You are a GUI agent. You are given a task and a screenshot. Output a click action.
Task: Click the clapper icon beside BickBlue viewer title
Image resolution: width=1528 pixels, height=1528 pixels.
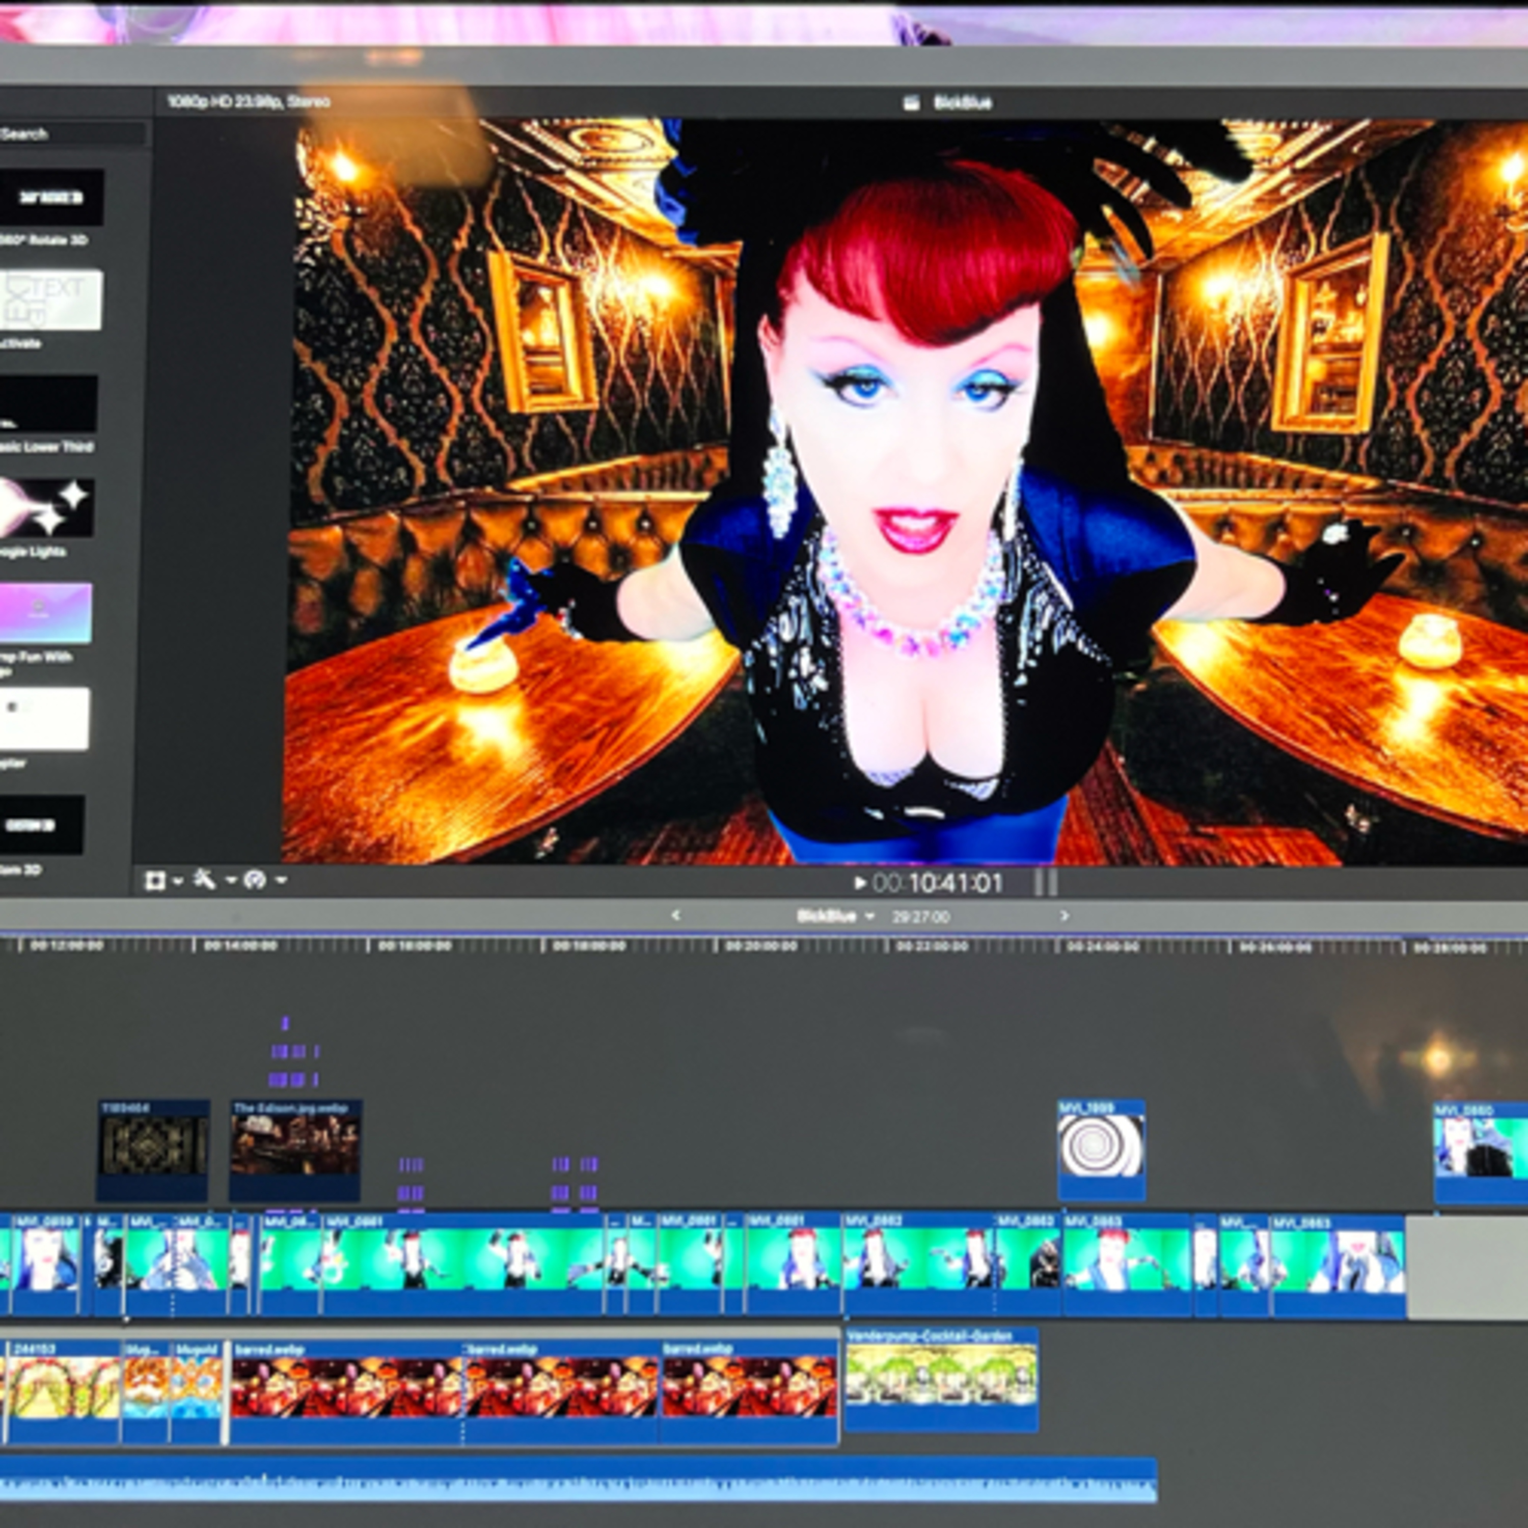[x=911, y=103]
